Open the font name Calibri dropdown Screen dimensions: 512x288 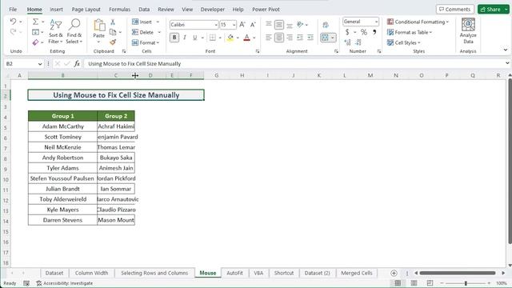point(216,25)
